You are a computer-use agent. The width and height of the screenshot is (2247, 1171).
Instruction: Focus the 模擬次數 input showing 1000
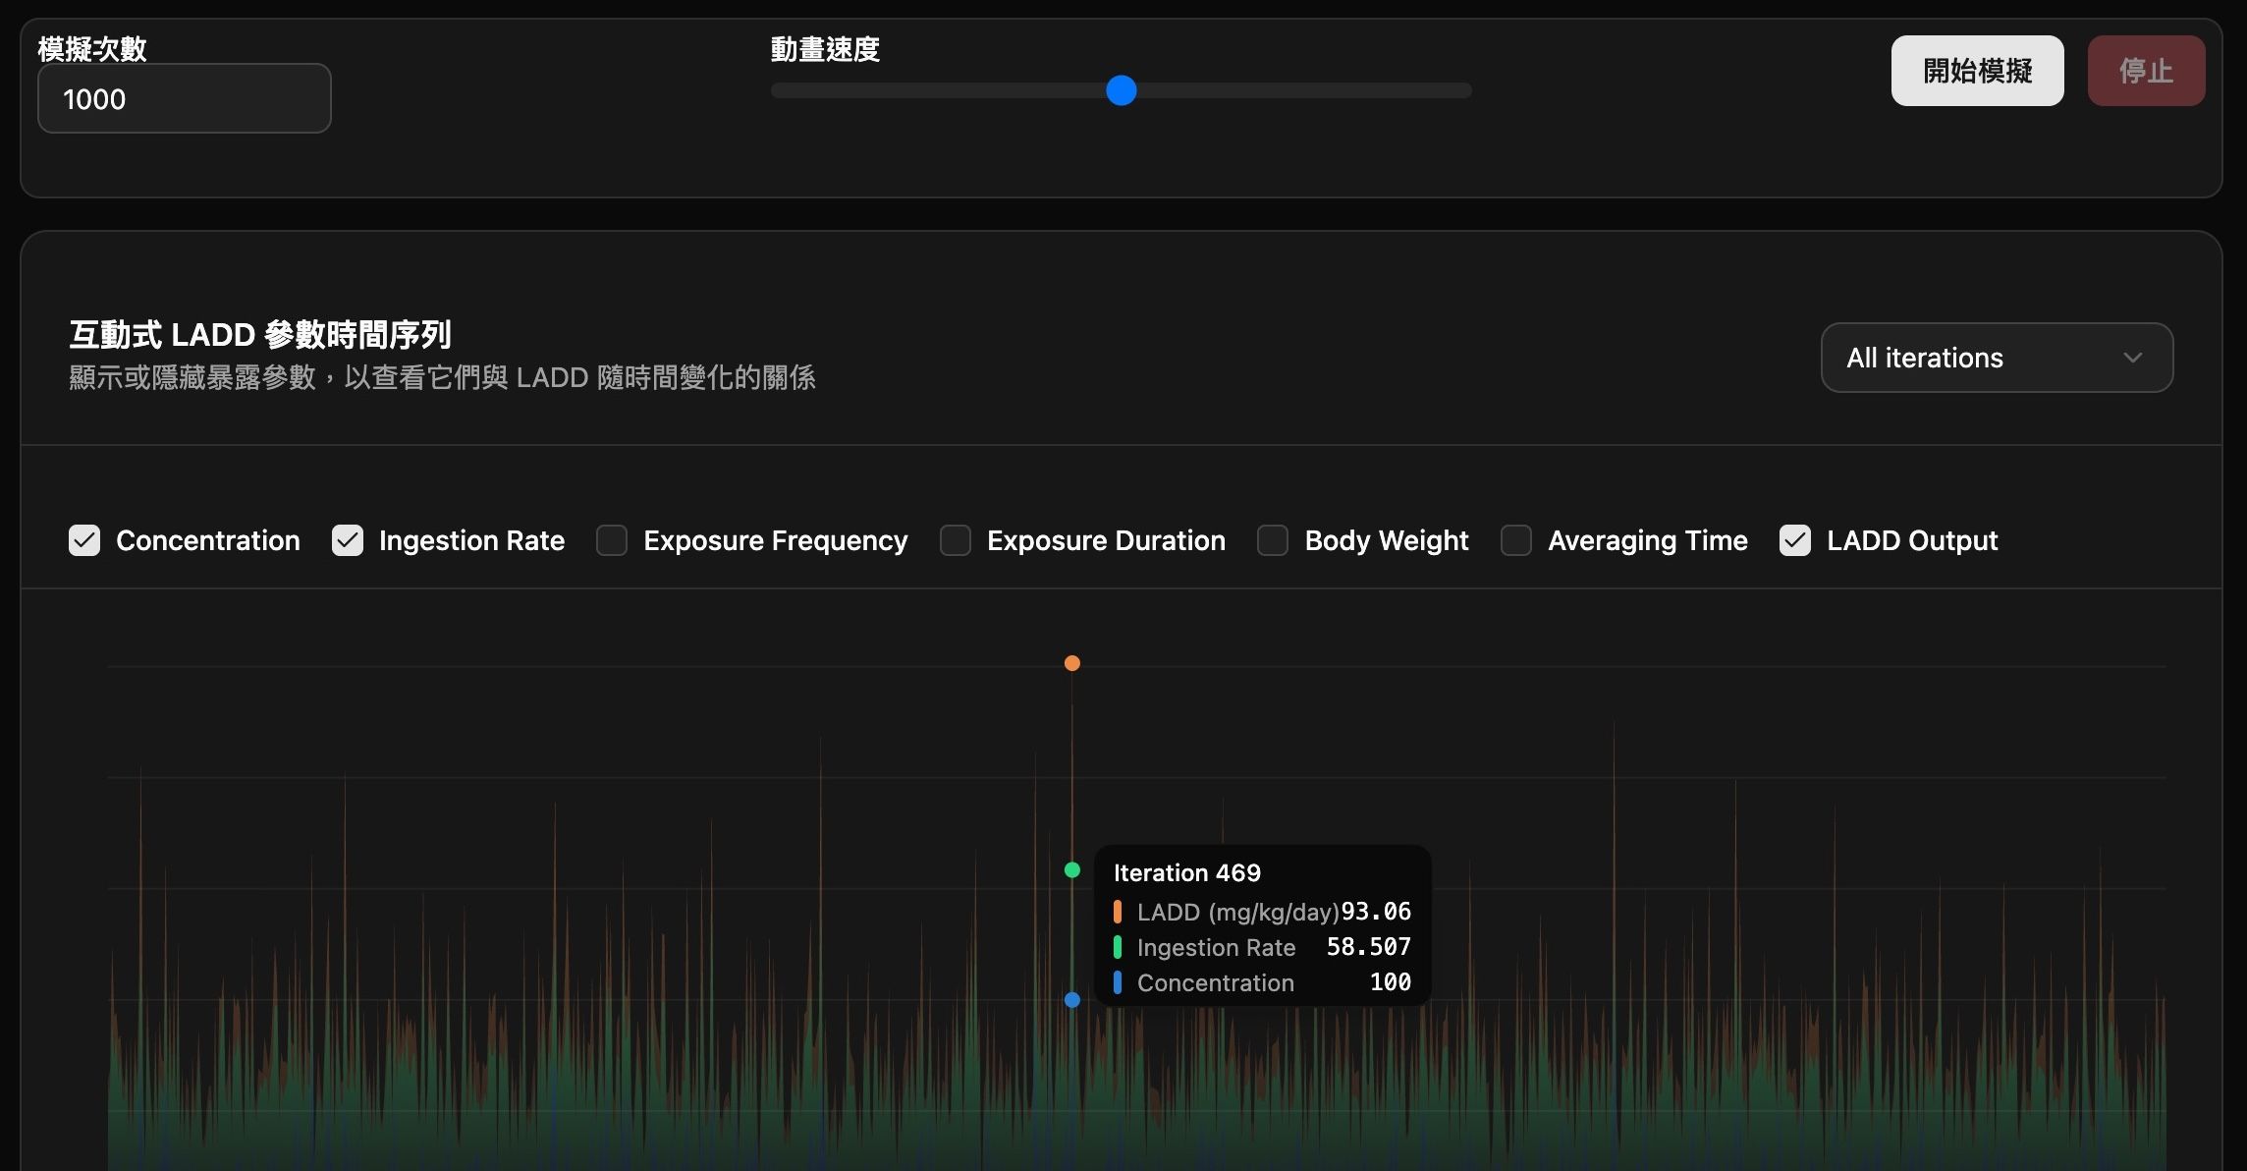[185, 98]
